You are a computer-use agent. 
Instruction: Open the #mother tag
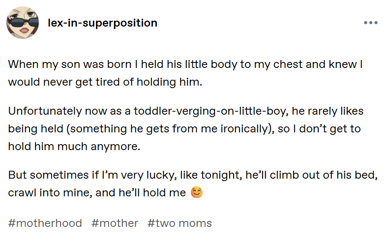click(x=115, y=223)
